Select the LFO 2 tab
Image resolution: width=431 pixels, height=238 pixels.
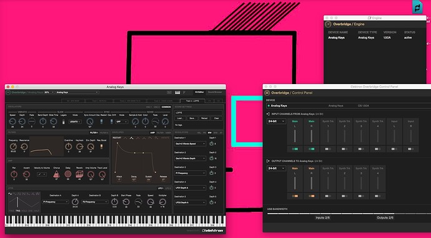pyautogui.click(x=167, y=188)
